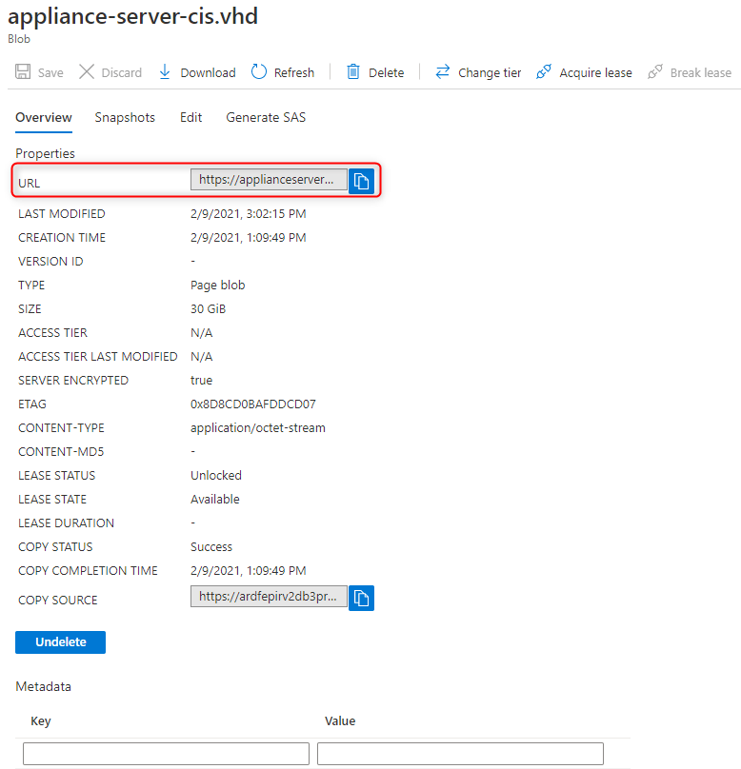741x769 pixels.
Task: Click the metadata Key input field
Action: coord(166,754)
